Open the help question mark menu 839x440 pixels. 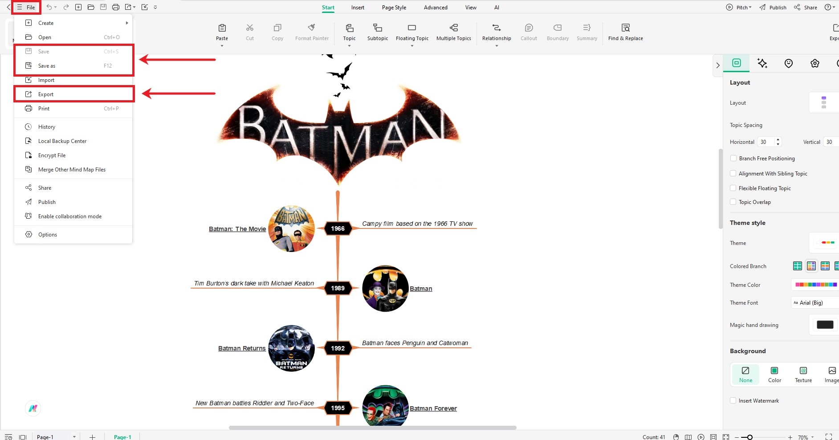tap(830, 7)
